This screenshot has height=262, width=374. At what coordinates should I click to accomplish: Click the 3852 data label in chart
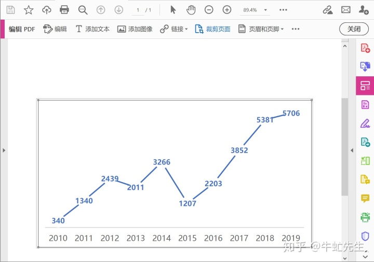pyautogui.click(x=239, y=150)
